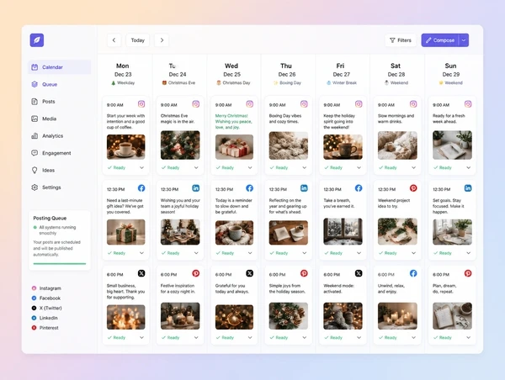Click the Today button
This screenshot has width=505, height=380.
click(137, 40)
